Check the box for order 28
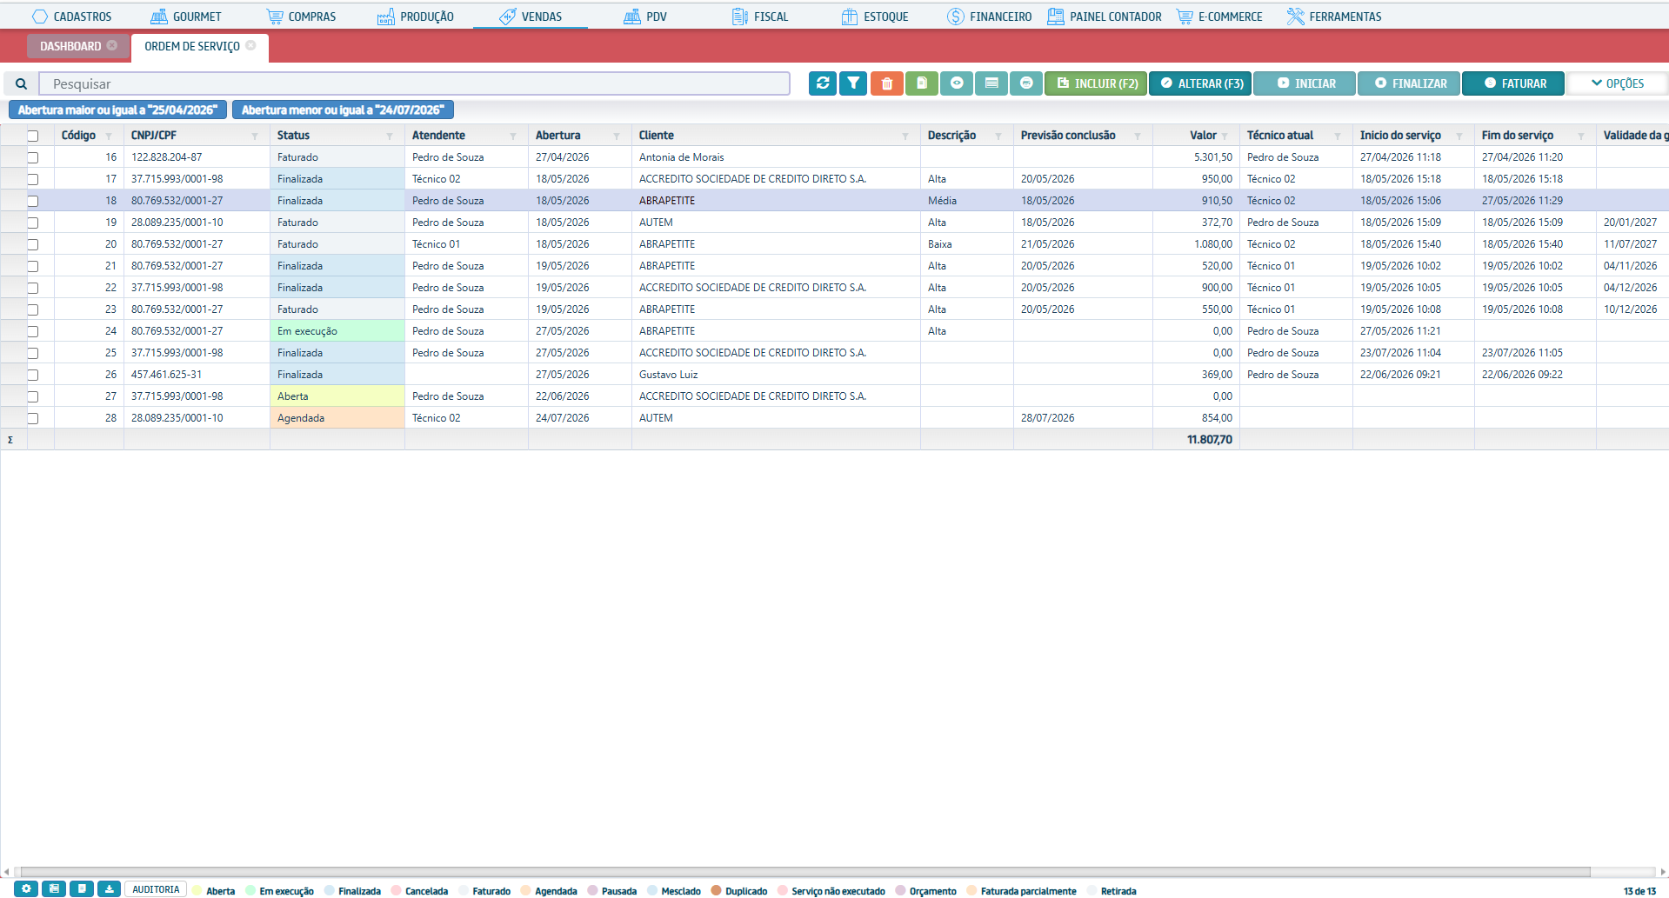 click(33, 418)
